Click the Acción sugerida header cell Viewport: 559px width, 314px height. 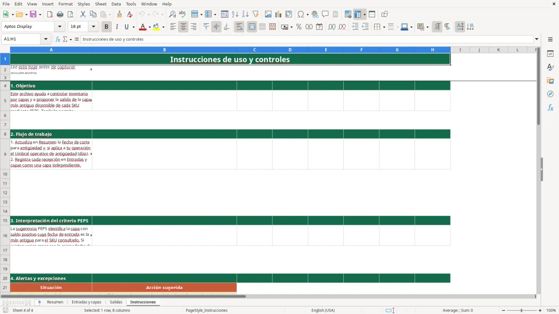pos(164,287)
